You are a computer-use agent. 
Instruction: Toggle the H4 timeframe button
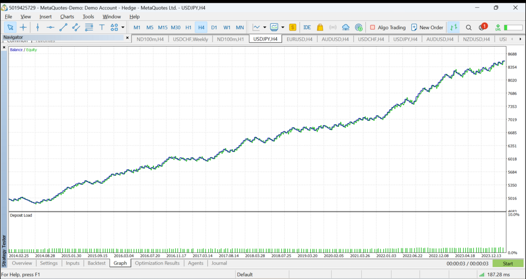[201, 28]
